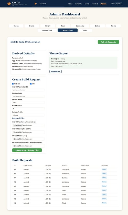Open the Contact page link
128x215 pixels.
click(x=95, y=4)
